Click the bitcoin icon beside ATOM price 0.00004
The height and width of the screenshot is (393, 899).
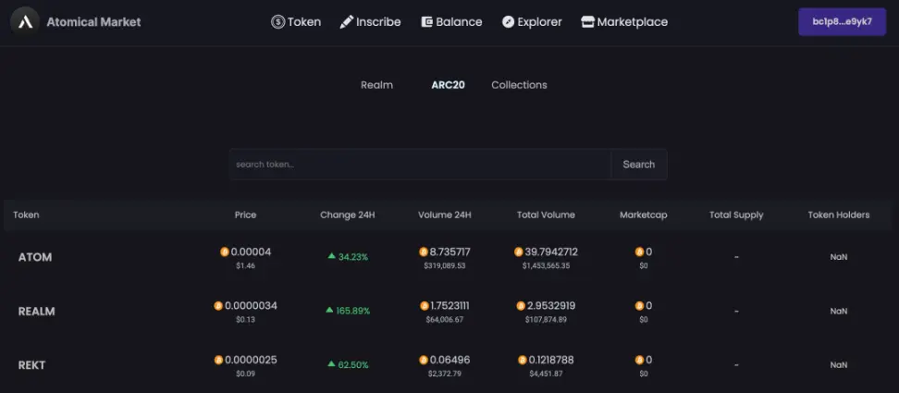pyautogui.click(x=224, y=252)
